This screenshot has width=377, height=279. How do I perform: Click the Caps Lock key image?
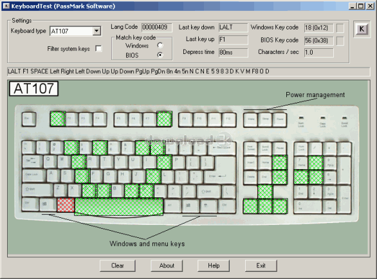coord(34,175)
